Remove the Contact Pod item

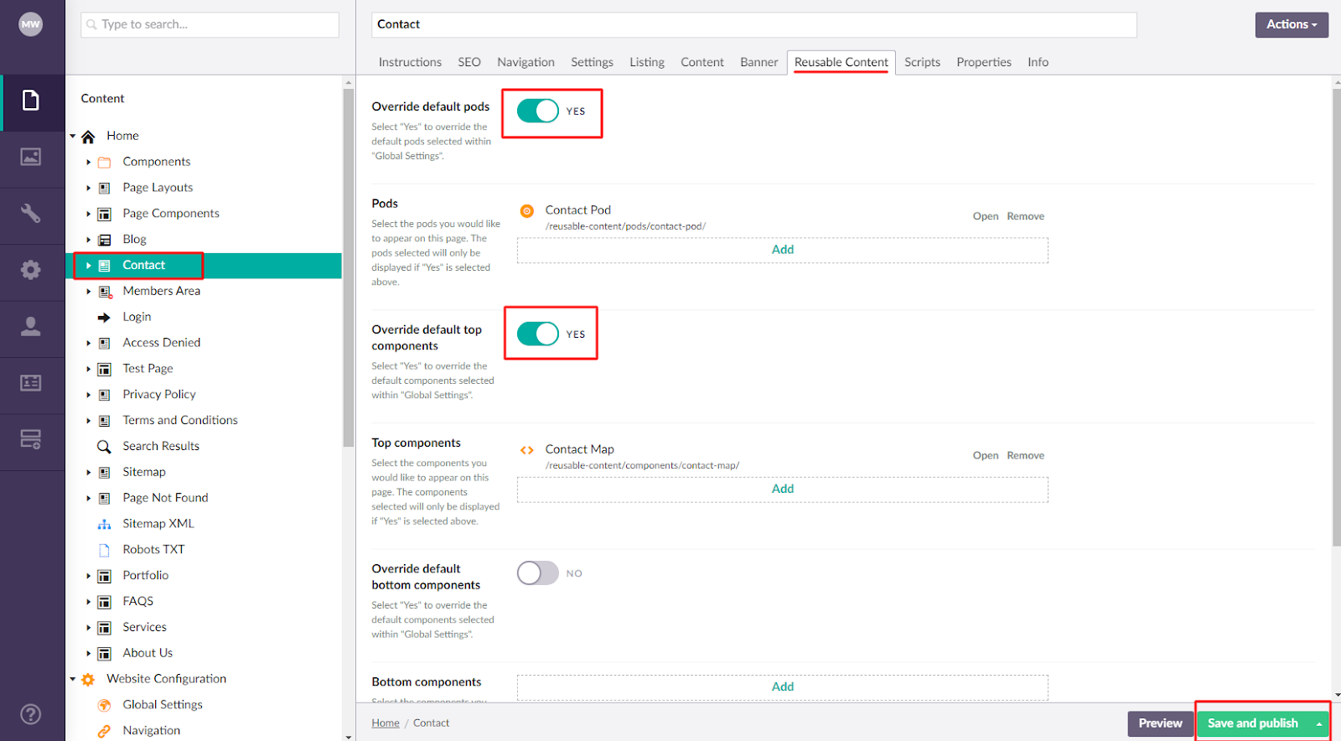tap(1026, 216)
